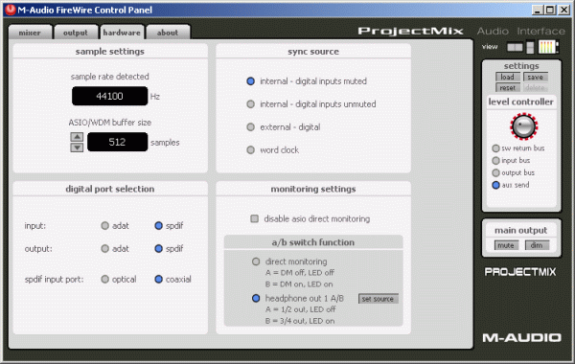Click the 'ASIO/WDM buffer size' label
Viewport: 575px width, 364px height.
pos(109,123)
